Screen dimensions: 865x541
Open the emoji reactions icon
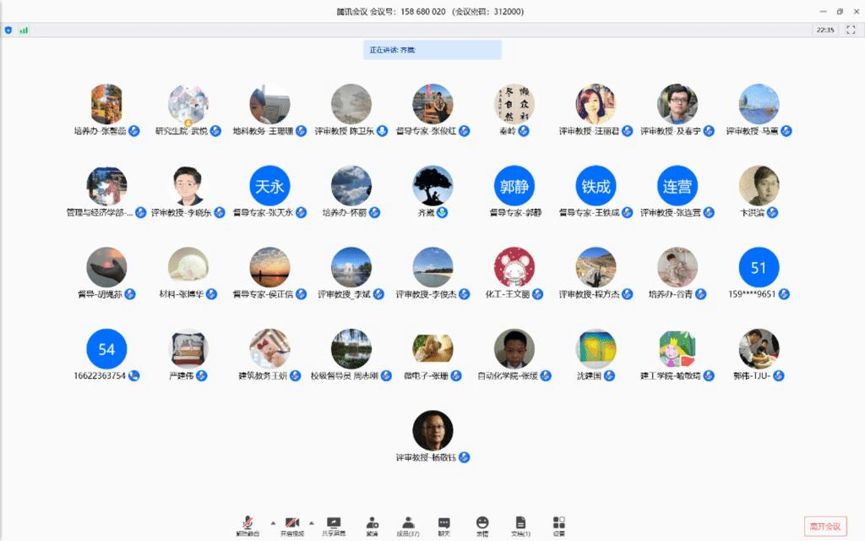[x=481, y=525]
